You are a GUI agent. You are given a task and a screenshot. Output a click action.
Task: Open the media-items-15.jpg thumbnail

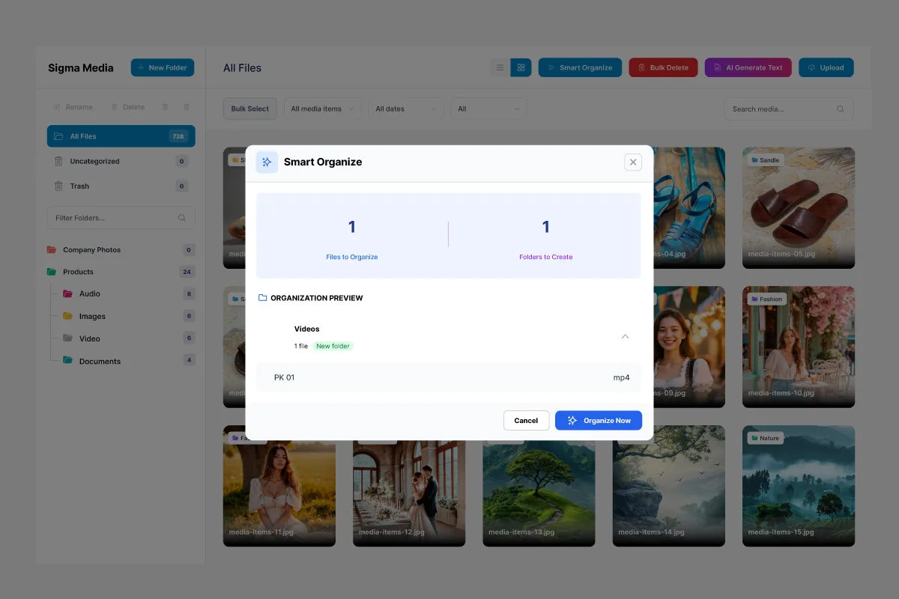pyautogui.click(x=799, y=486)
